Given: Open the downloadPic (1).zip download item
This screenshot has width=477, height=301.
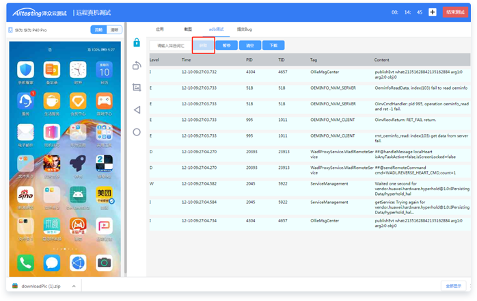Looking at the screenshot, I should [41, 286].
